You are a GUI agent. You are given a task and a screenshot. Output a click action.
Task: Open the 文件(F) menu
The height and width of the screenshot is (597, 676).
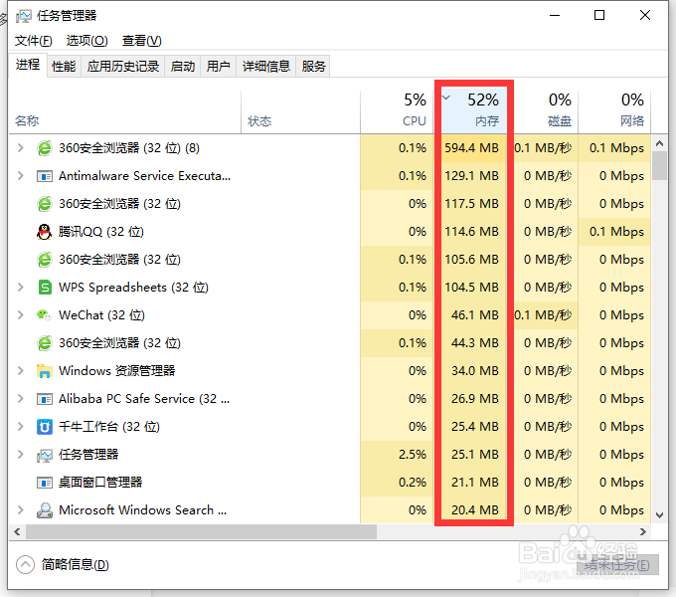34,41
